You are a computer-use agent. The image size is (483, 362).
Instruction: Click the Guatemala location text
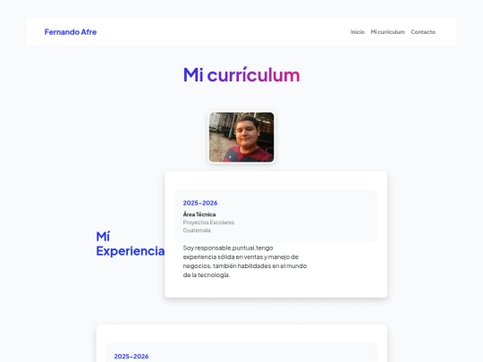197,231
